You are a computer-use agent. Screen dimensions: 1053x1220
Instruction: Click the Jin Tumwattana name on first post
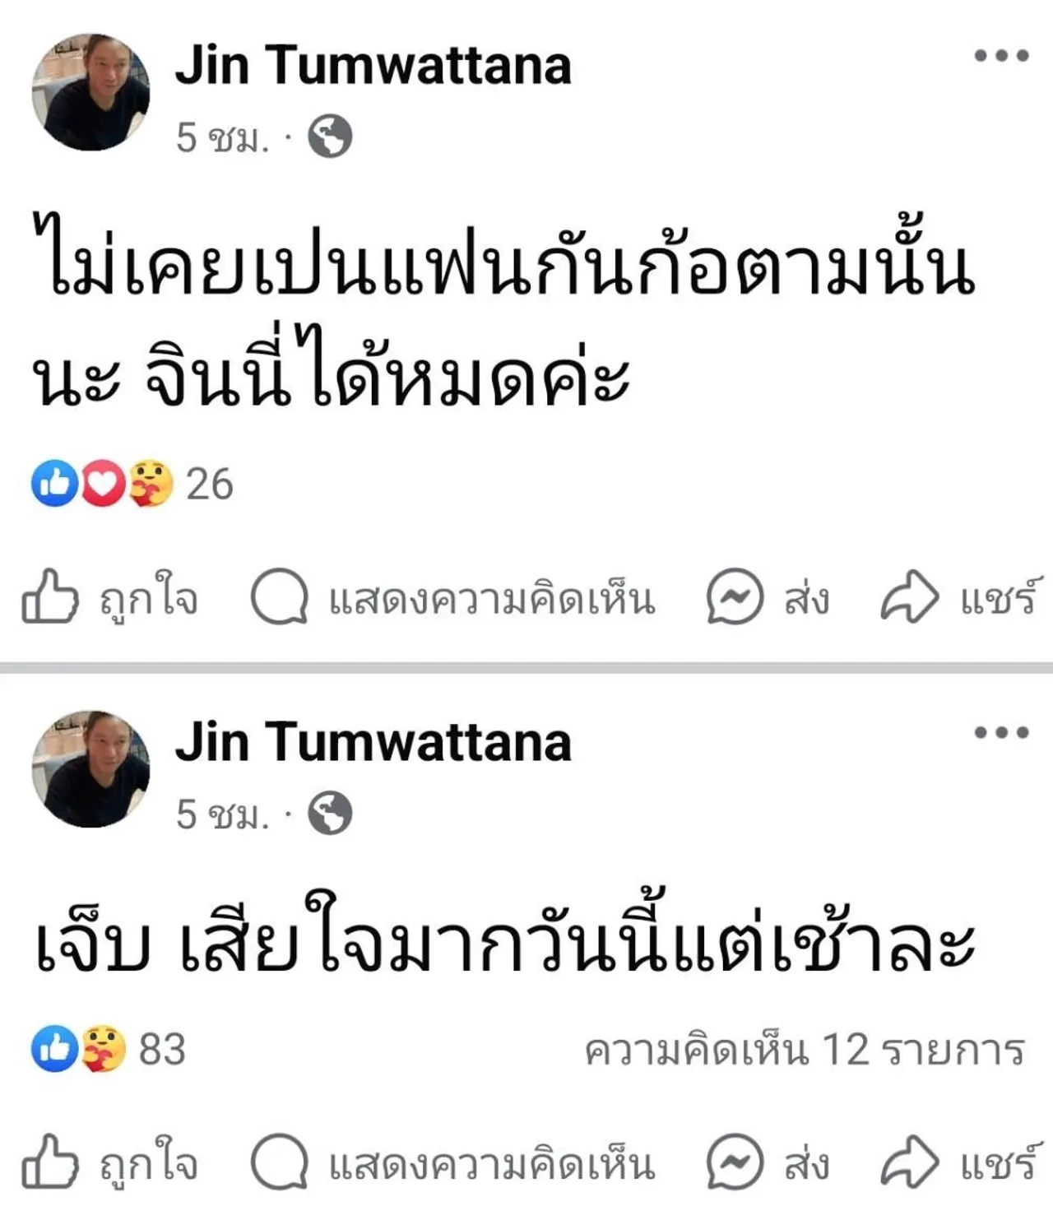coord(373,64)
